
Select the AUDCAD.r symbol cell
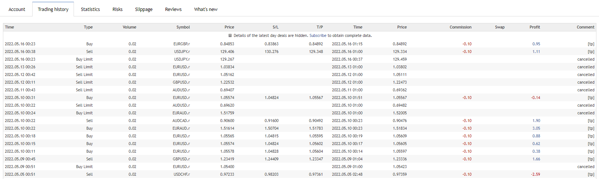[x=181, y=121]
